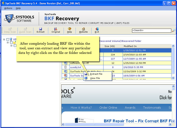Click the preview pane scroll up arrow
The image size is (177, 128).
[x=173, y=86]
